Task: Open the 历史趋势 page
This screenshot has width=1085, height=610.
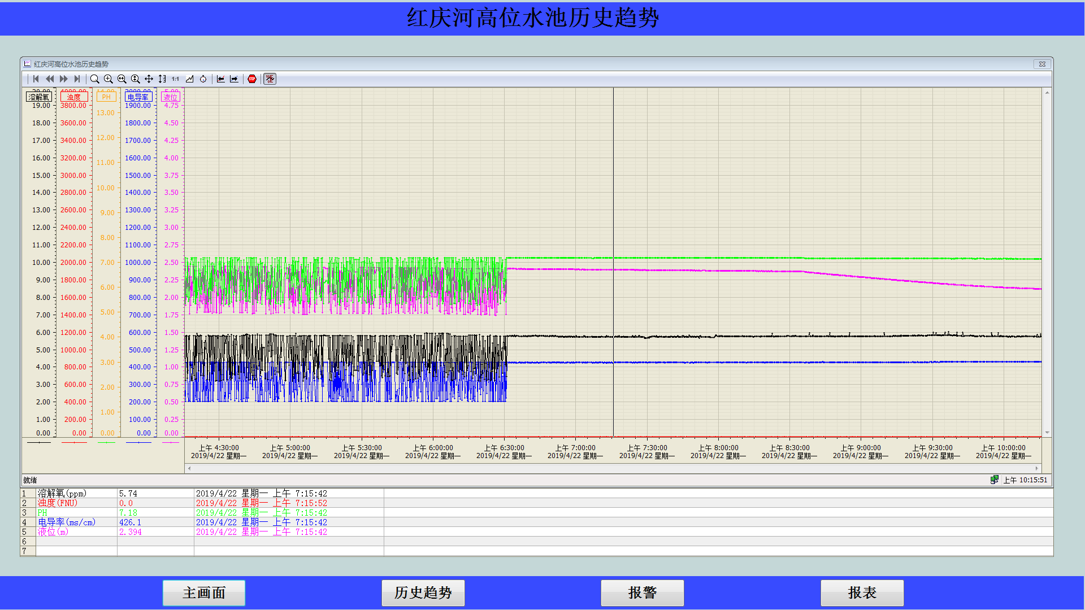Action: point(423,592)
